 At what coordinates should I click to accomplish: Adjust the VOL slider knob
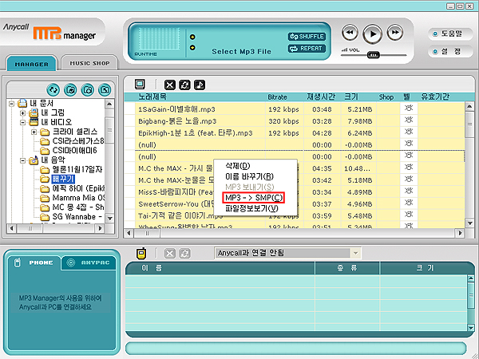pyautogui.click(x=373, y=55)
